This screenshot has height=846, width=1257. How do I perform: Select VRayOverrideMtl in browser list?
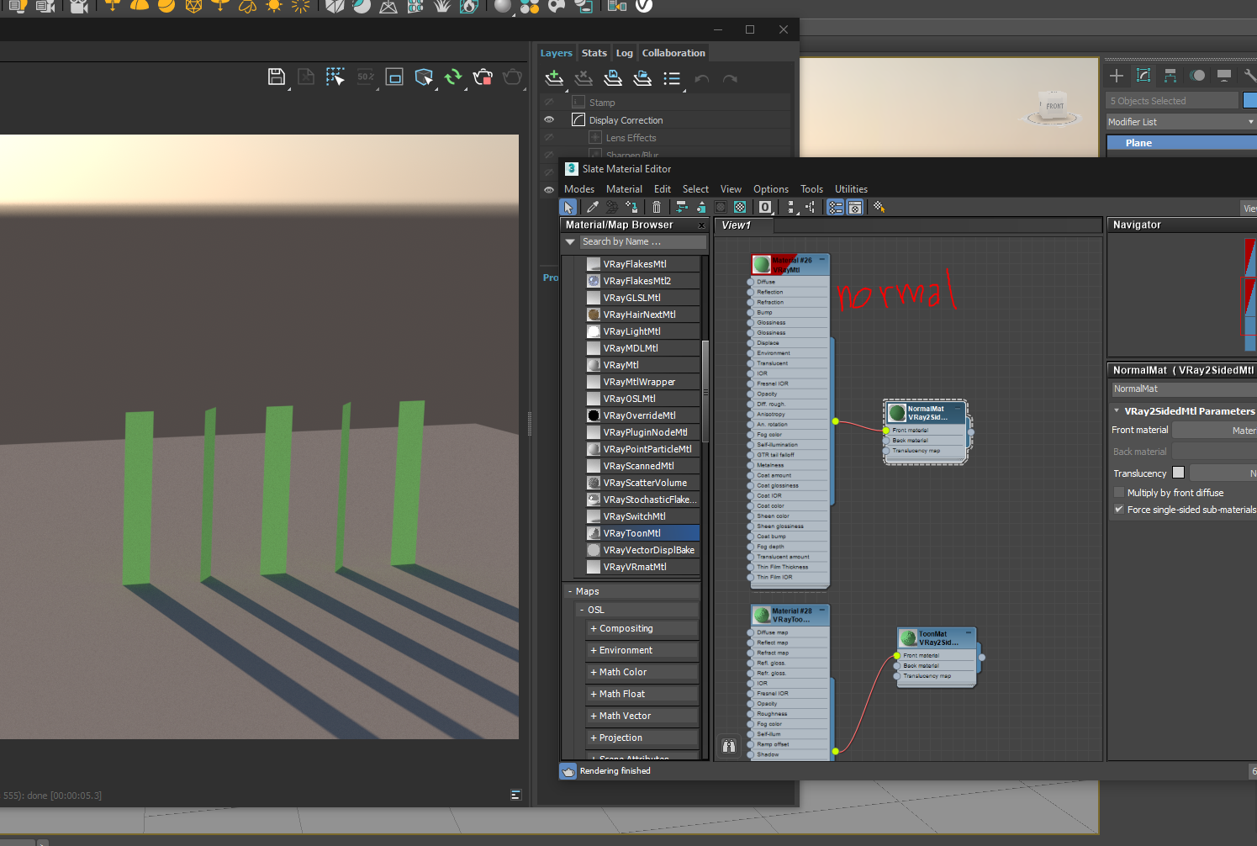point(642,415)
